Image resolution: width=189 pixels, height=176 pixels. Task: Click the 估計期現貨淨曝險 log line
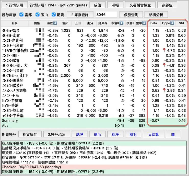[x=94, y=148]
